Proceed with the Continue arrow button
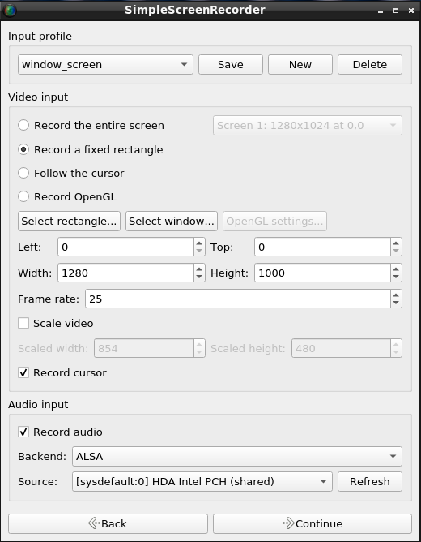 (313, 523)
